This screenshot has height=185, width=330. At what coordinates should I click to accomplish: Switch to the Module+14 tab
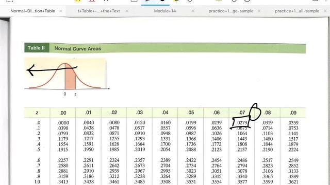165,11
